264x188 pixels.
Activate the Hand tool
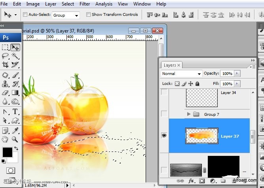click(5, 139)
